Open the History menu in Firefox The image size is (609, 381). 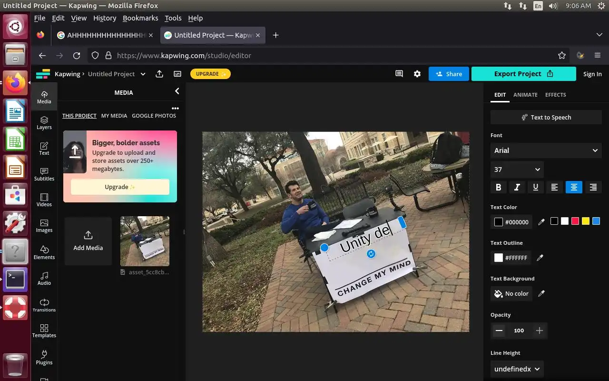click(105, 18)
